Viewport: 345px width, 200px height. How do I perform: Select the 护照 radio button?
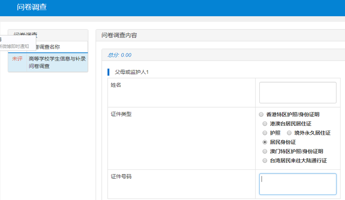(x=265, y=133)
